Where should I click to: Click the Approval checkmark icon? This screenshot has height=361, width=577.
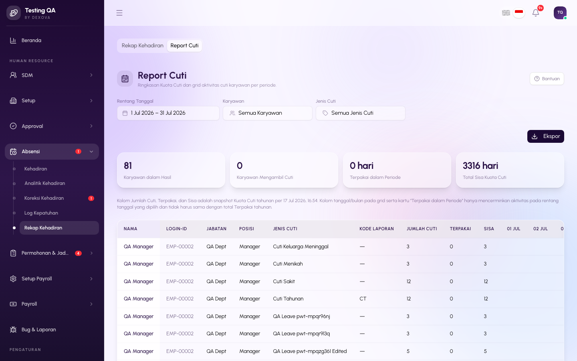click(x=13, y=126)
